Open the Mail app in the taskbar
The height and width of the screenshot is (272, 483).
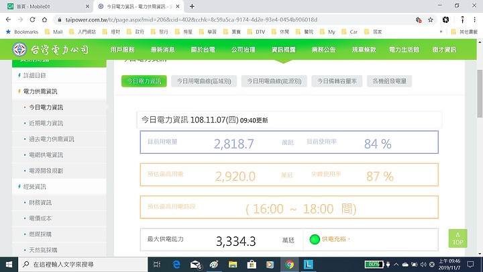[x=196, y=265]
